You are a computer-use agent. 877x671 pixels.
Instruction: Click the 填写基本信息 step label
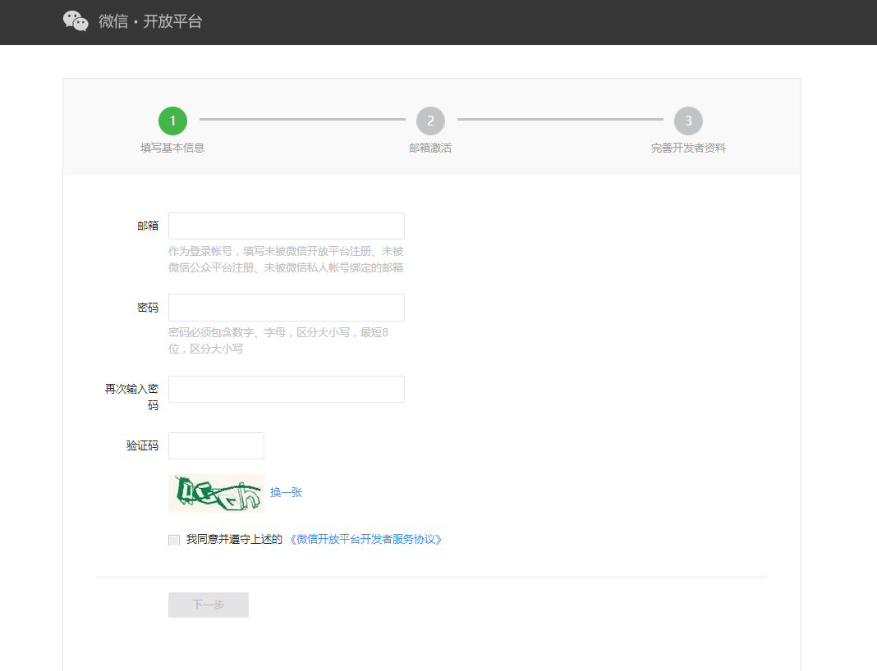point(172,148)
